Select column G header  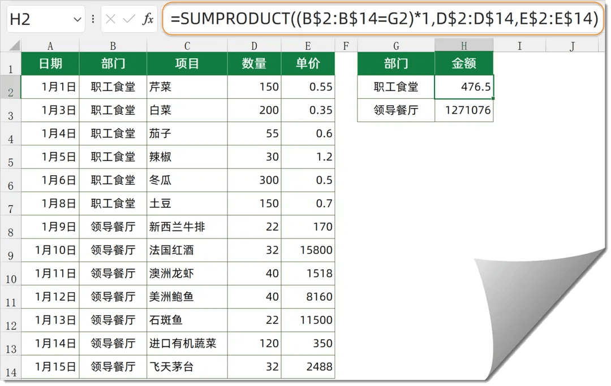tap(396, 46)
